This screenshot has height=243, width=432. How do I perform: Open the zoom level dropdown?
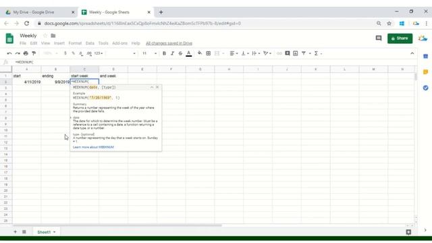point(50,53)
